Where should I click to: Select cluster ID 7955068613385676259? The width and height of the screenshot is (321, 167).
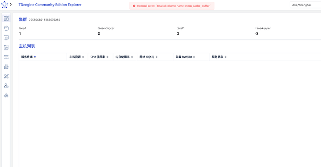pyautogui.click(x=44, y=20)
